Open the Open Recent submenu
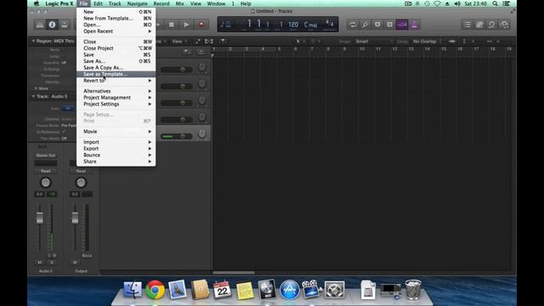Screen dimensions: 544x306 [116, 31]
